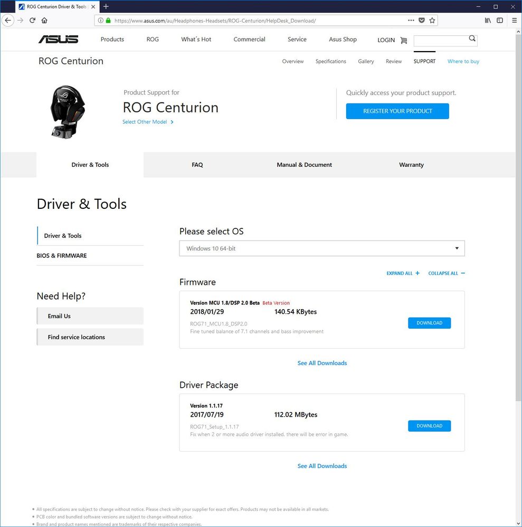Open the Please select OS dropdown
Viewport: 522px width, 527px height.
322,248
